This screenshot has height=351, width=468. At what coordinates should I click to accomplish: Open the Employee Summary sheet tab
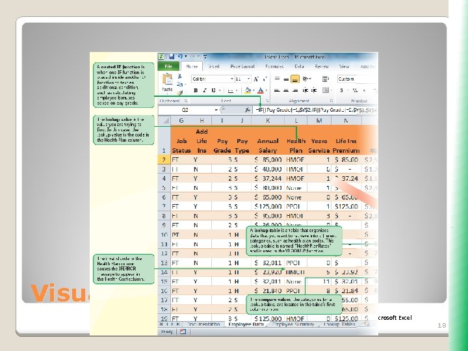coord(293,324)
